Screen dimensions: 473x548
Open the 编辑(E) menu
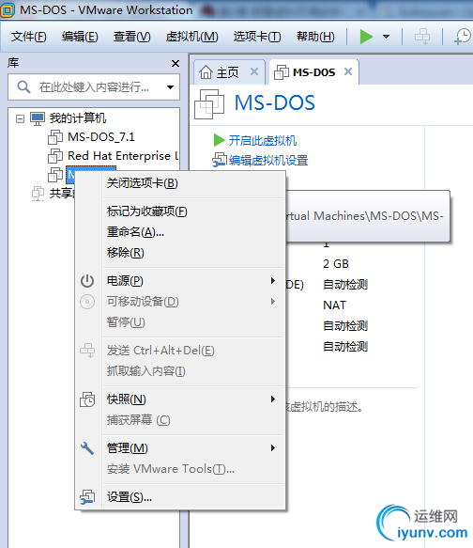pos(80,37)
